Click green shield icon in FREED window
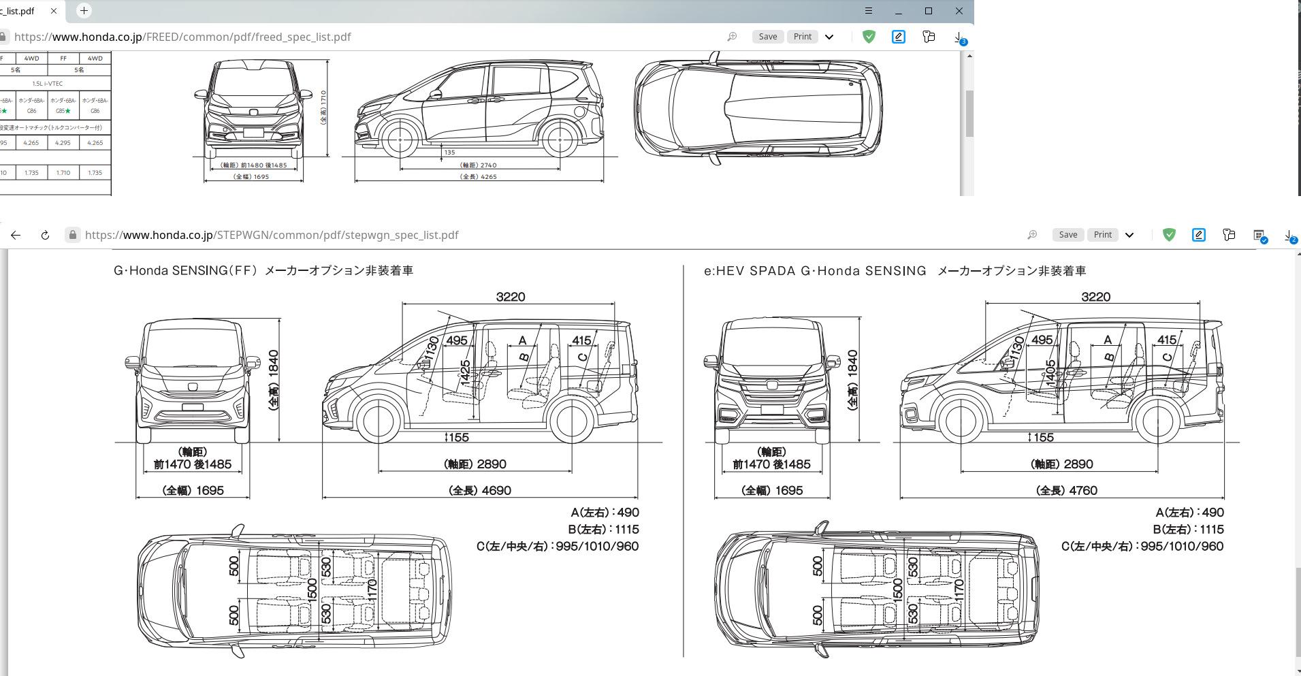 tap(868, 37)
